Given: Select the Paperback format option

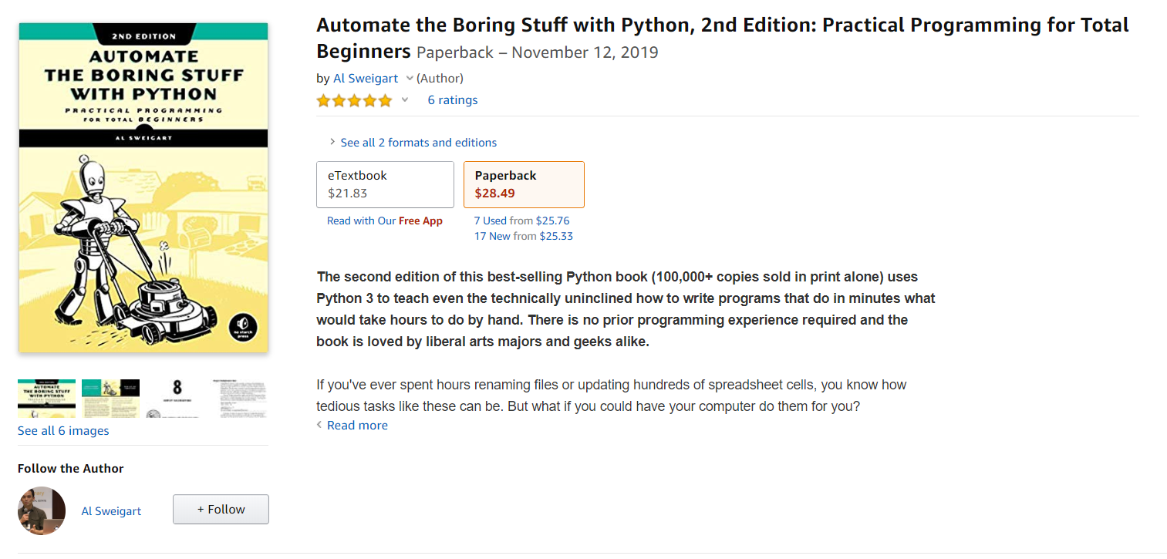Looking at the screenshot, I should [524, 184].
